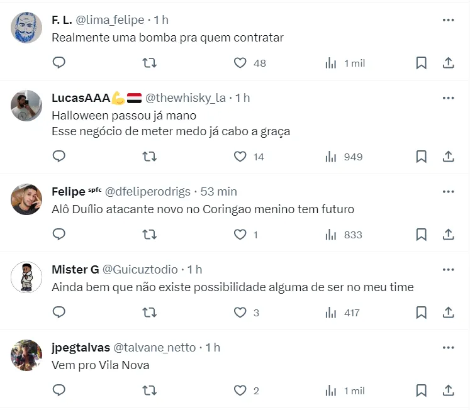Share the tweet from @lima_felipe

(449, 63)
